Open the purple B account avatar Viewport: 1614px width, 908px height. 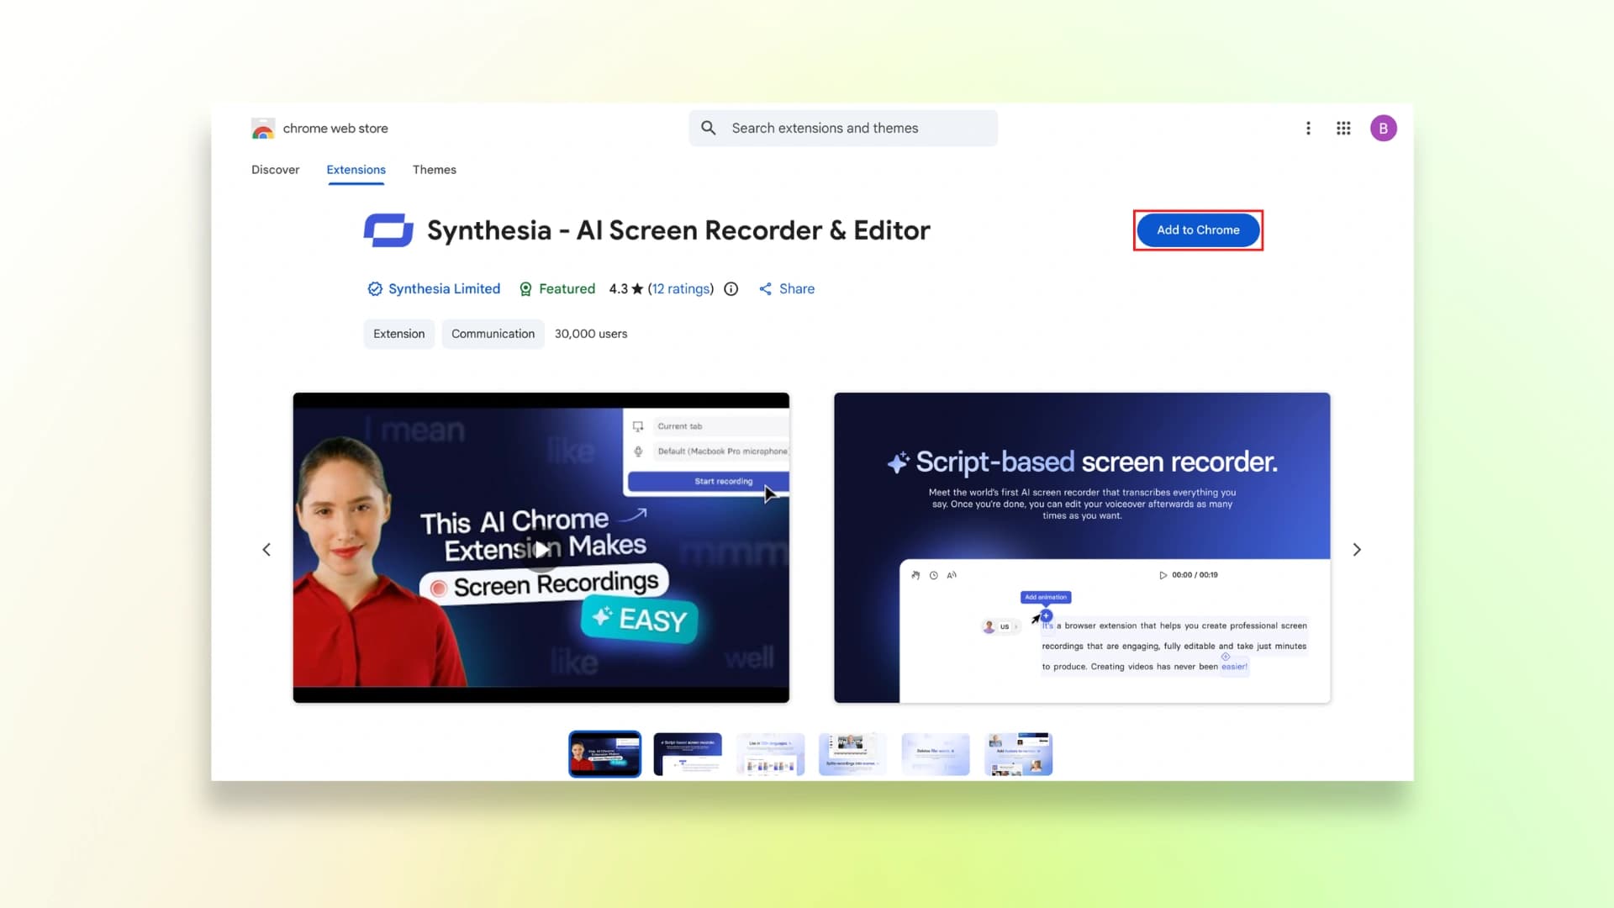(1383, 128)
